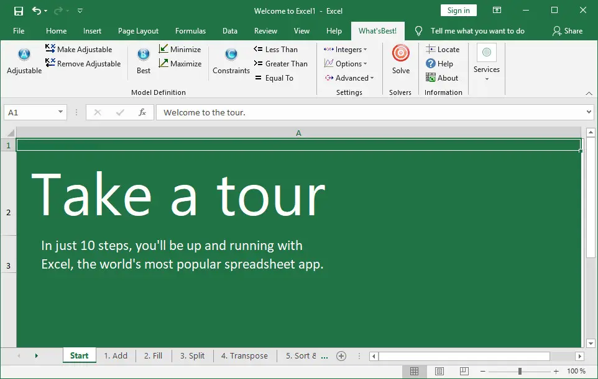Open the File tab
Screen dimensions: 598x379
click(x=19, y=31)
